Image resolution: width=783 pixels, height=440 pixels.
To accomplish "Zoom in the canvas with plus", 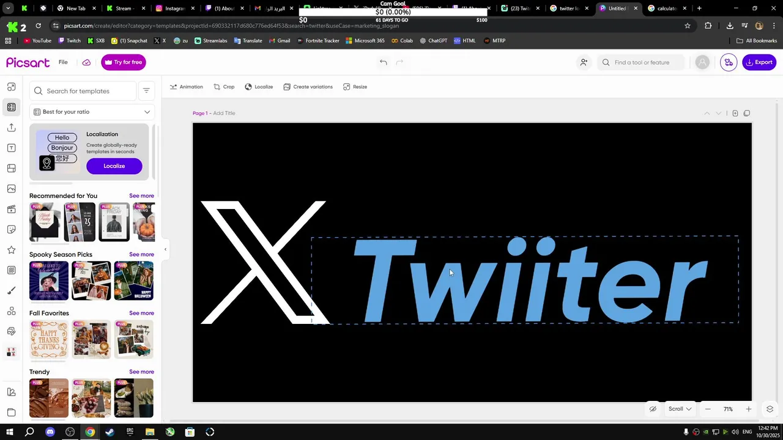I will click(748, 409).
